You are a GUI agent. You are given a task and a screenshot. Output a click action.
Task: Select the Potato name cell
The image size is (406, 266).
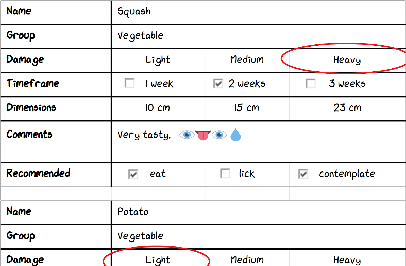[259, 213]
